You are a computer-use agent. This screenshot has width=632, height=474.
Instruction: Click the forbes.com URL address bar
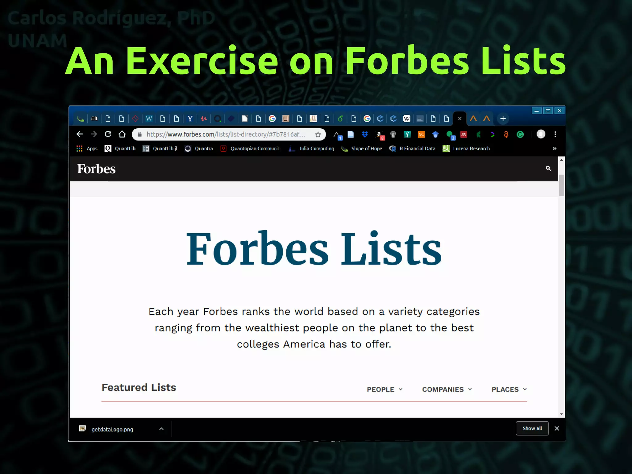point(226,134)
